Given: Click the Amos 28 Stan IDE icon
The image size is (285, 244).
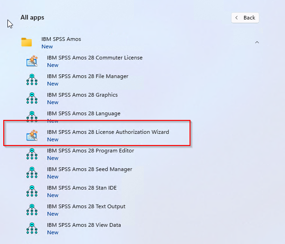Looking at the screenshot, I should pos(32,191).
